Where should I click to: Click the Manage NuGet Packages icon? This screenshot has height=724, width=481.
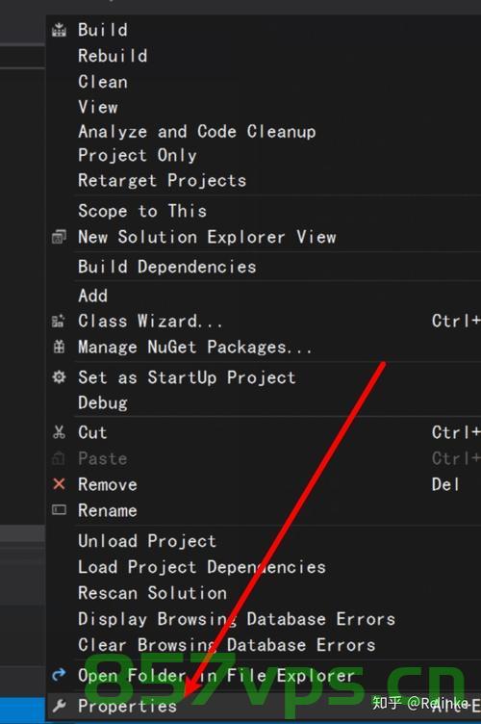click(59, 347)
